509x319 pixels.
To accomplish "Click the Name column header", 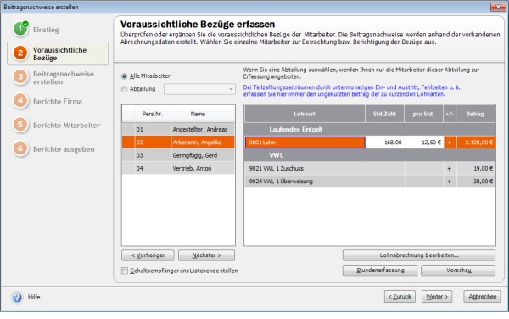I will click(198, 114).
